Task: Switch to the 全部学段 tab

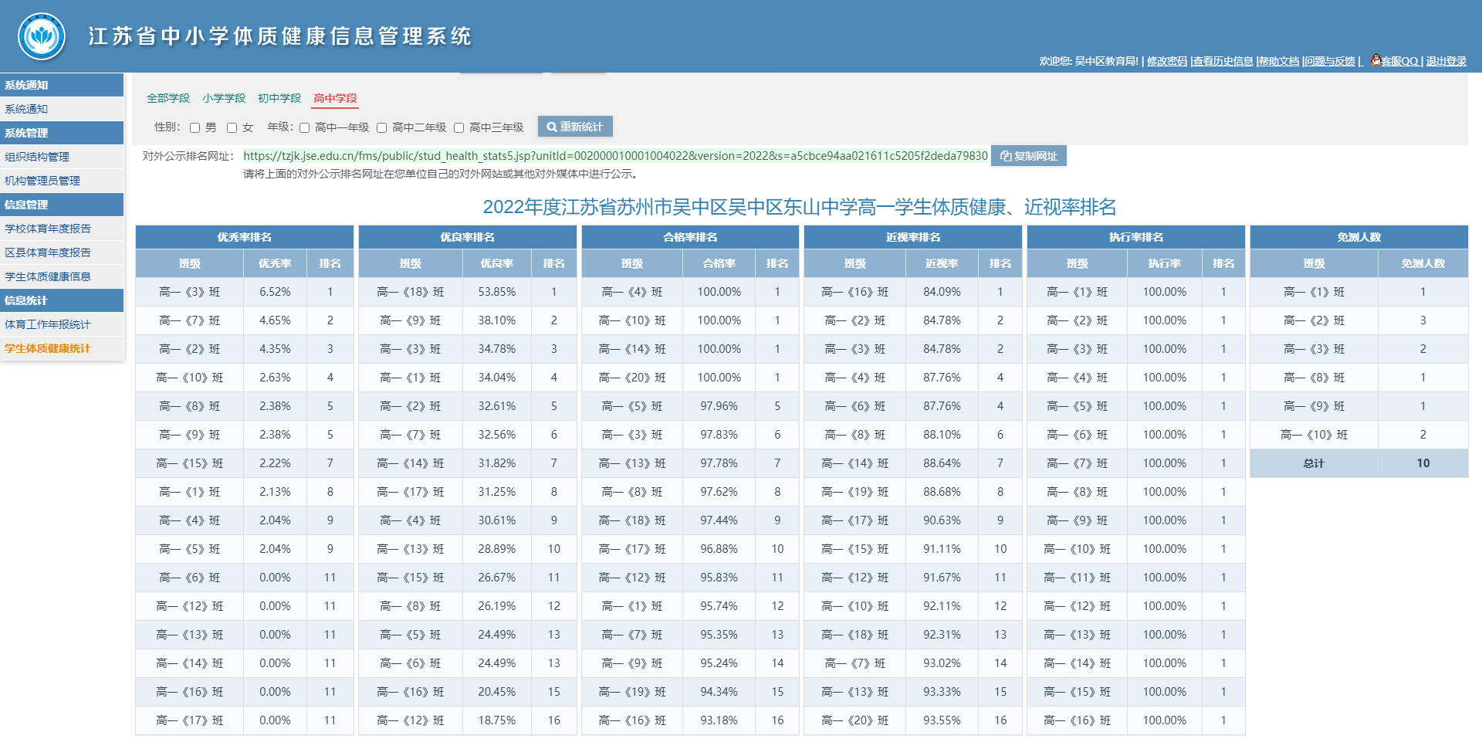Action: click(x=168, y=98)
